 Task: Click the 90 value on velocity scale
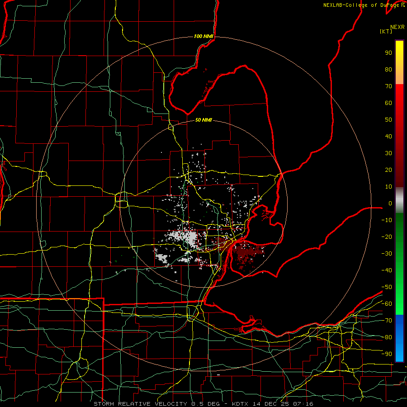(388, 53)
